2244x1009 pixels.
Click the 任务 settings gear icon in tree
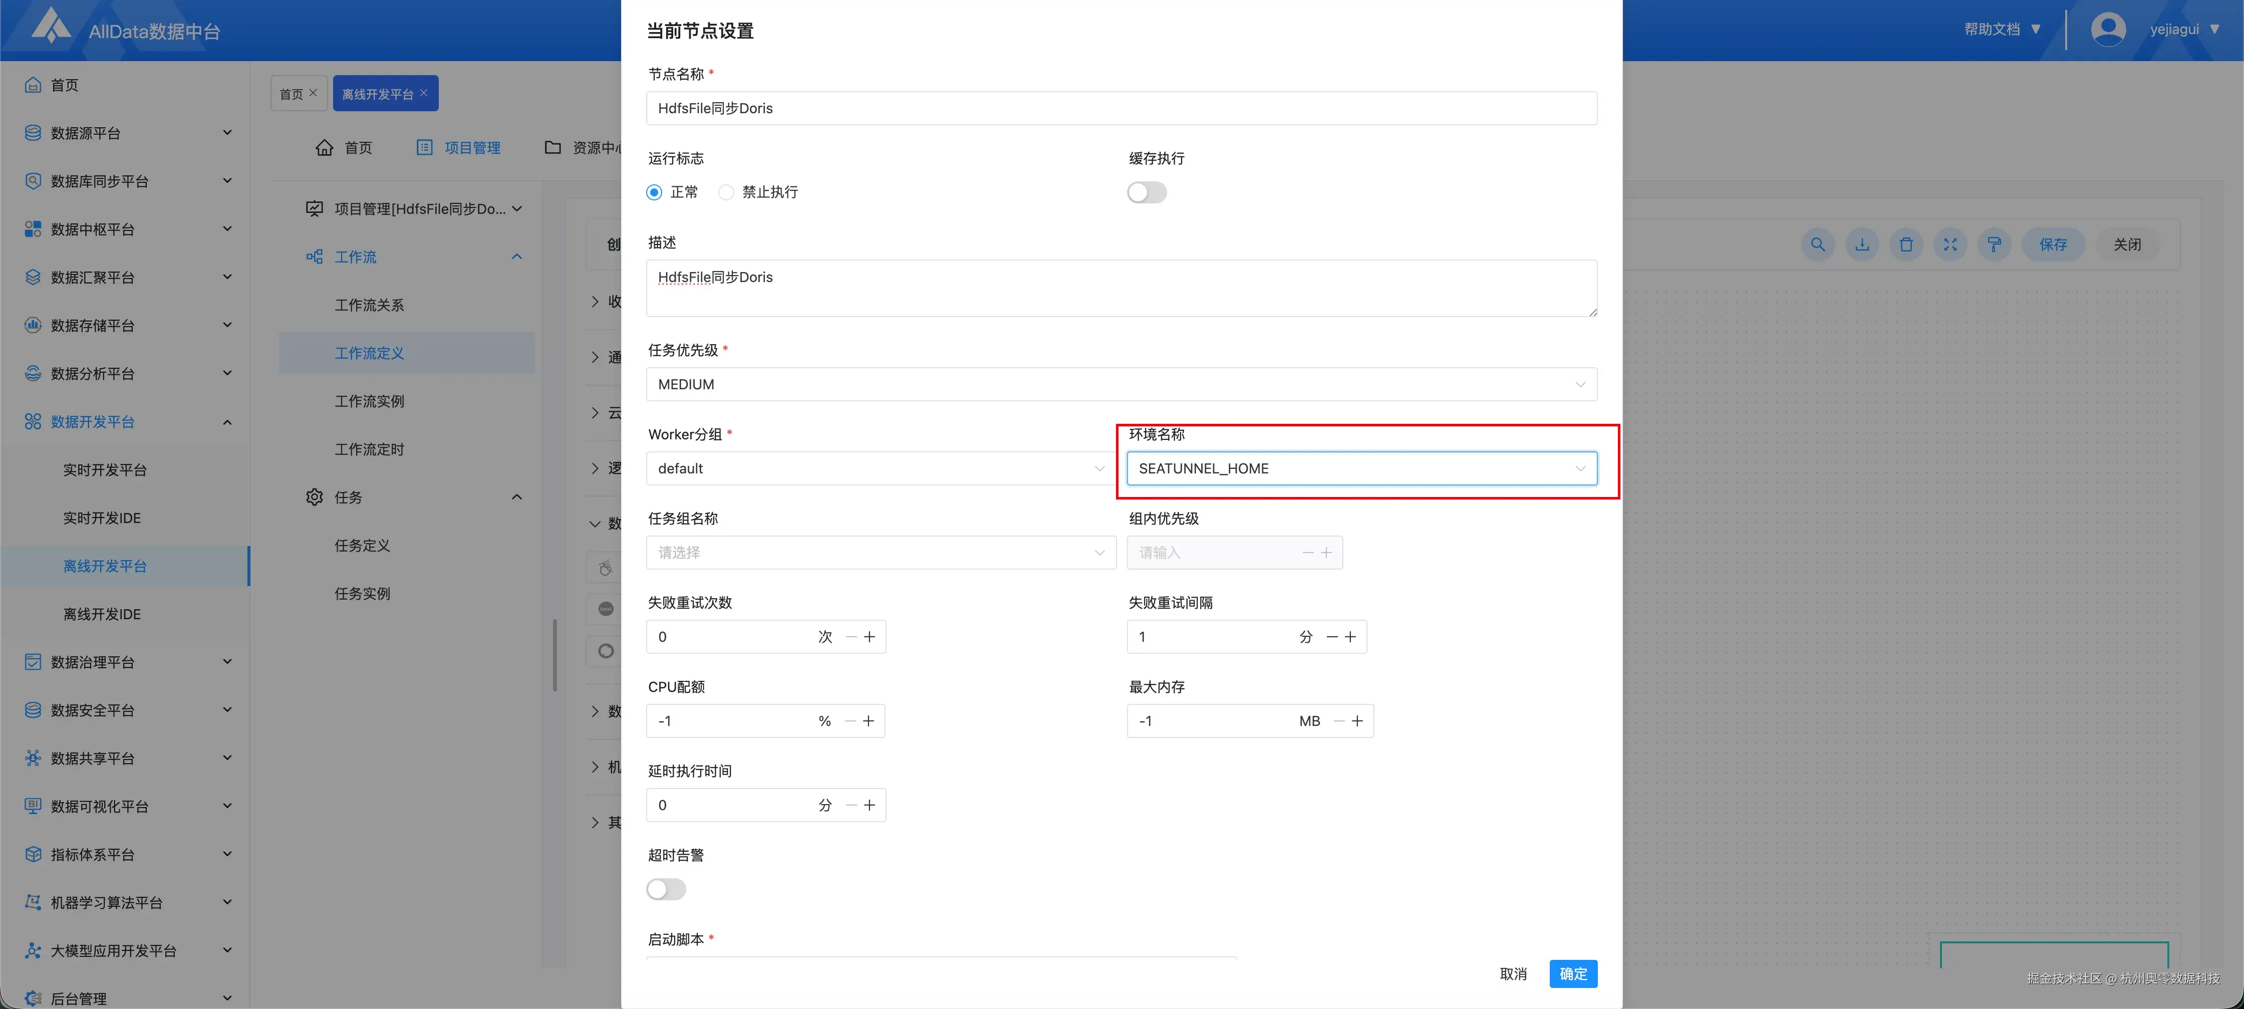pyautogui.click(x=315, y=496)
